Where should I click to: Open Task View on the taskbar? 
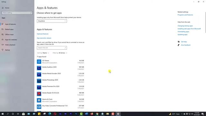[18, 114]
